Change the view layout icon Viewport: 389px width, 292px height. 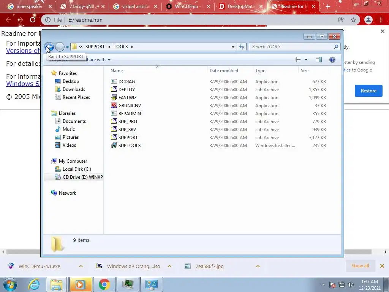coord(298,60)
